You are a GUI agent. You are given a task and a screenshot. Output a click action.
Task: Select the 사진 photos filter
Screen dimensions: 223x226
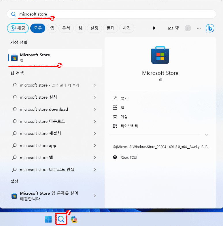click(127, 28)
